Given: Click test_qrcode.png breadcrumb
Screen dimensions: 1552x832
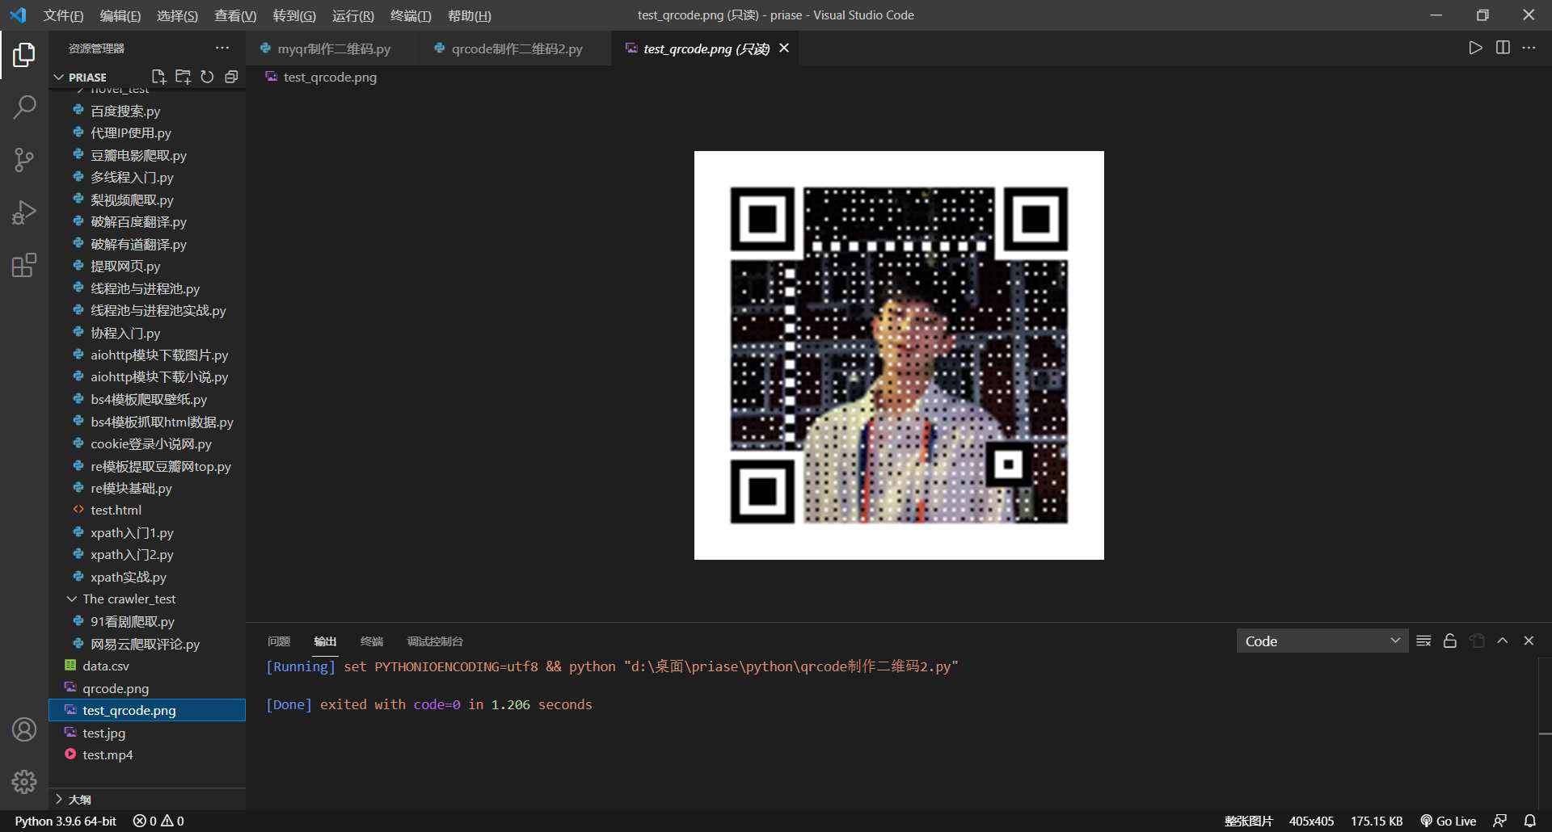Looking at the screenshot, I should click(x=330, y=77).
